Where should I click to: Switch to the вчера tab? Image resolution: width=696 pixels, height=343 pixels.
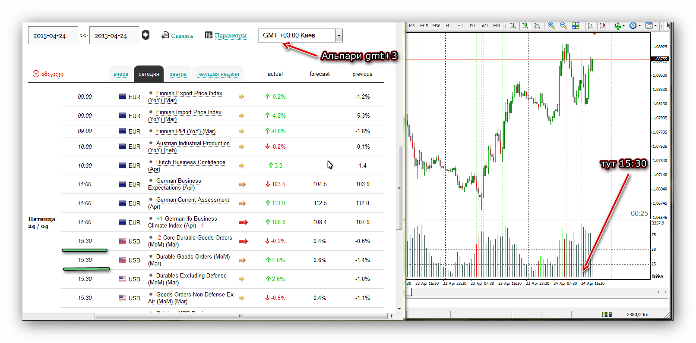(121, 74)
